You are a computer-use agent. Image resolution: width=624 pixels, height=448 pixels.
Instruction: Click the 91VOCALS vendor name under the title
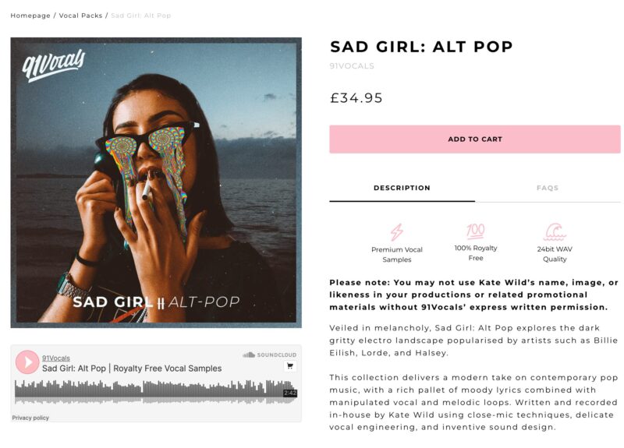click(352, 66)
